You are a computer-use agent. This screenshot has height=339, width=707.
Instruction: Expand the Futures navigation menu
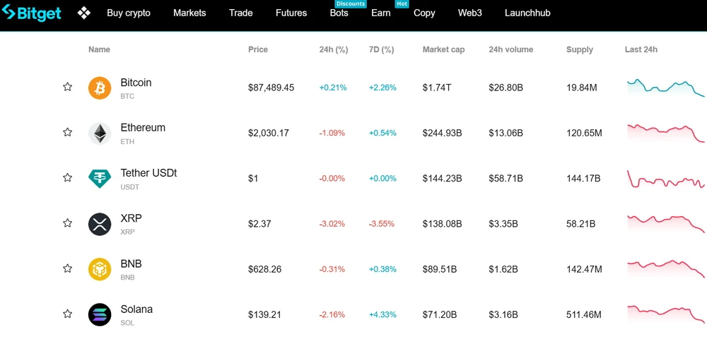pos(291,13)
